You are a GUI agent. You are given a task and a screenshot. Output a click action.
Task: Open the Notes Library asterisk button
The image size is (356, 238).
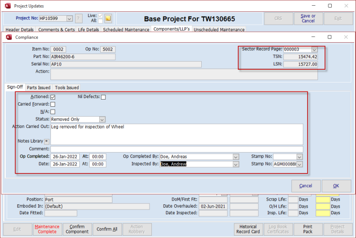(x=47, y=141)
